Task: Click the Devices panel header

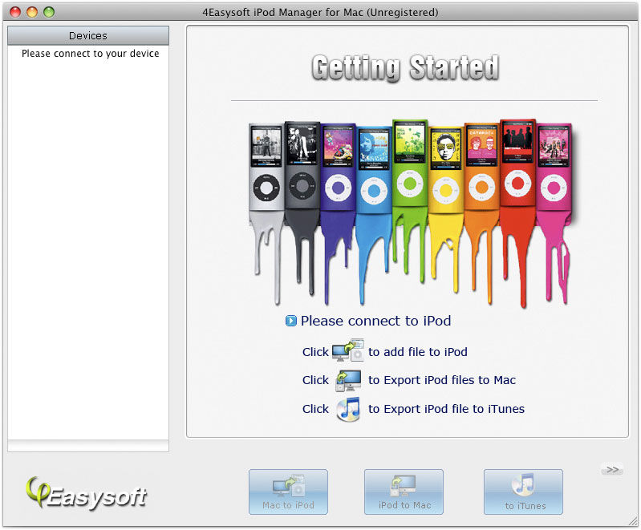Action: 88,35
